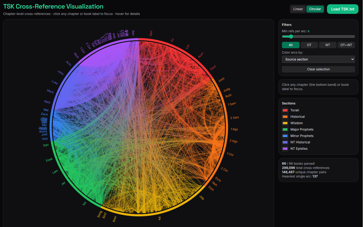Adjust the Min refs per arc slider

click(291, 37)
